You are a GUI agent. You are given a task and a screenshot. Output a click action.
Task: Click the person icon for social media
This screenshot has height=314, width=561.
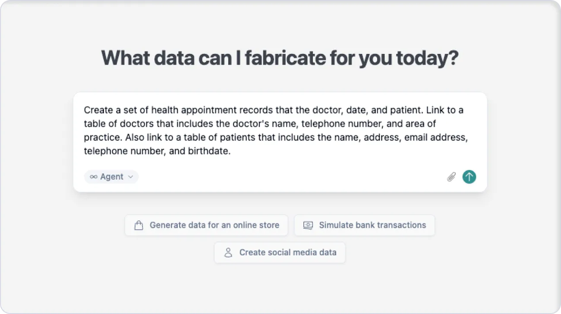click(x=228, y=253)
